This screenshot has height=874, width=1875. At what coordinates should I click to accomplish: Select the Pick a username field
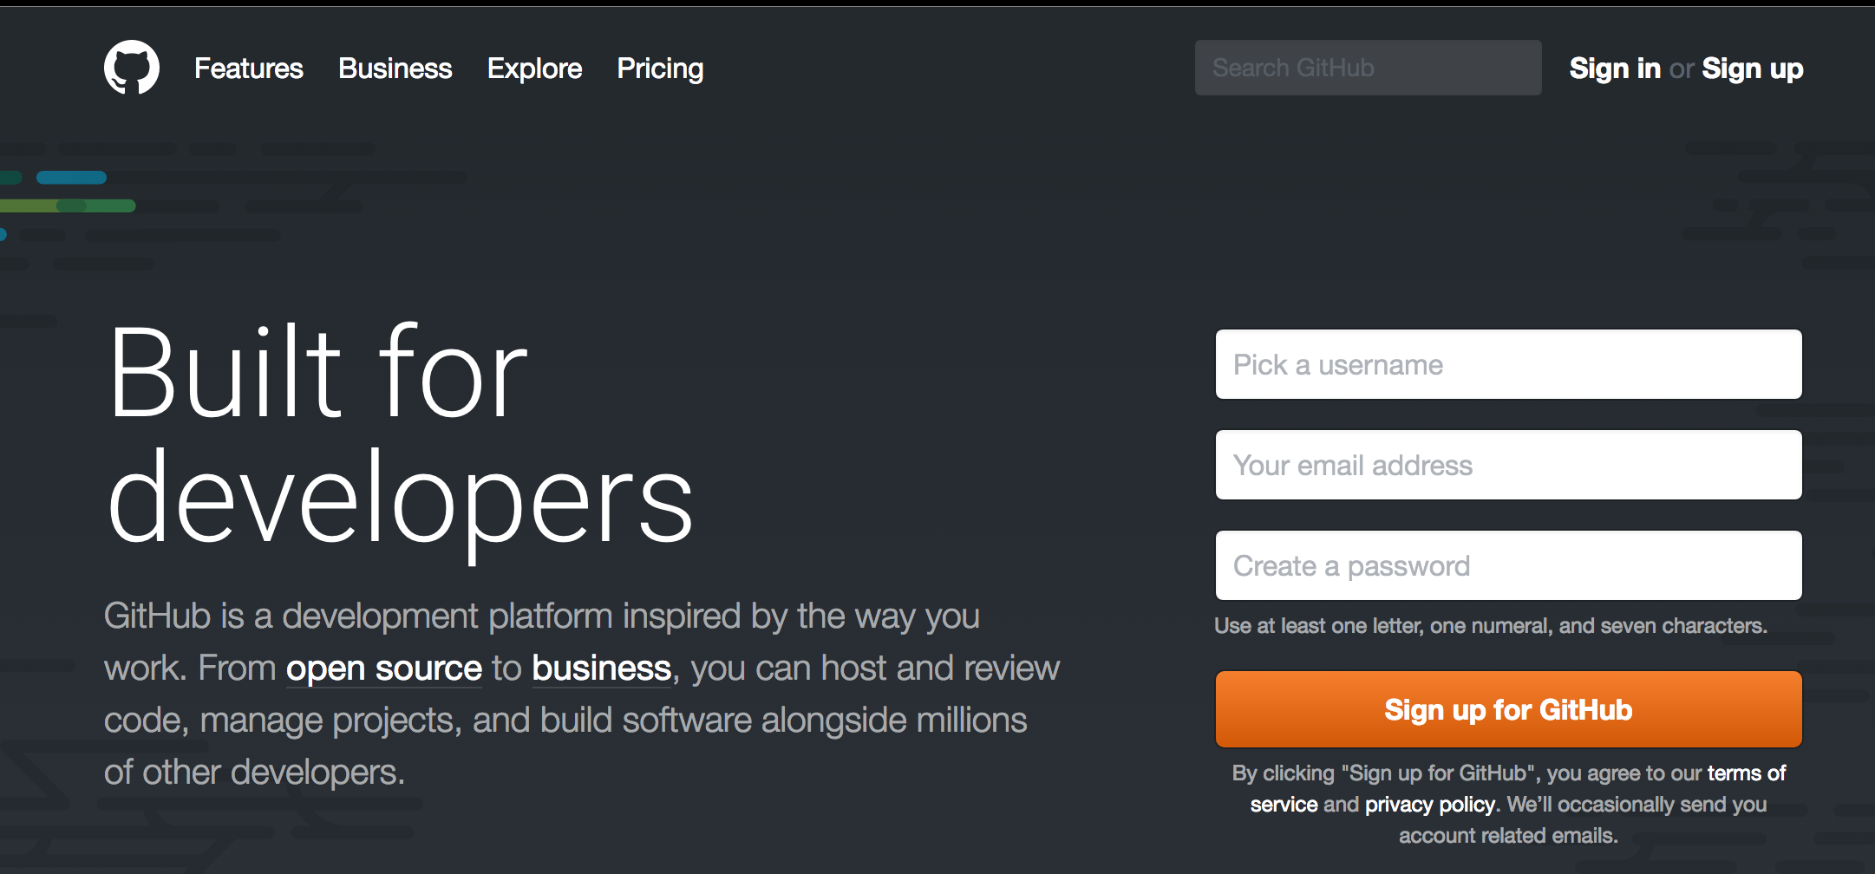click(x=1508, y=364)
